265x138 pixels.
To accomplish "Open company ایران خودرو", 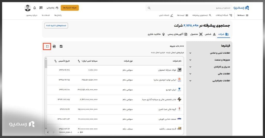I will click(x=171, y=90).
